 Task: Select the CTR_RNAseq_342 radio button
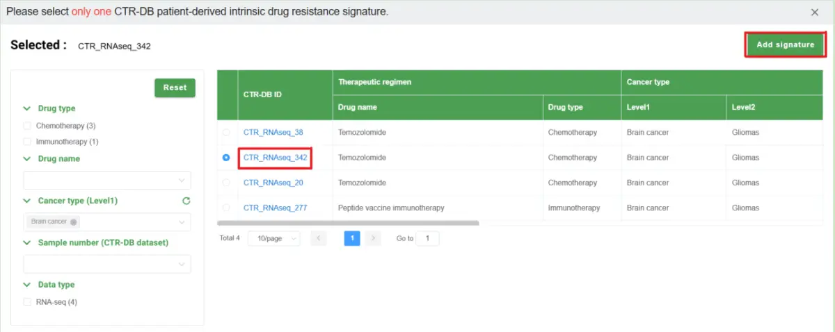(x=226, y=158)
